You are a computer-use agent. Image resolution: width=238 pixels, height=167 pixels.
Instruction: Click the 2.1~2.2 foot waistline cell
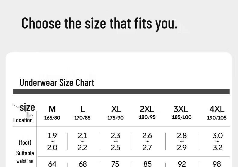[x=83, y=141]
